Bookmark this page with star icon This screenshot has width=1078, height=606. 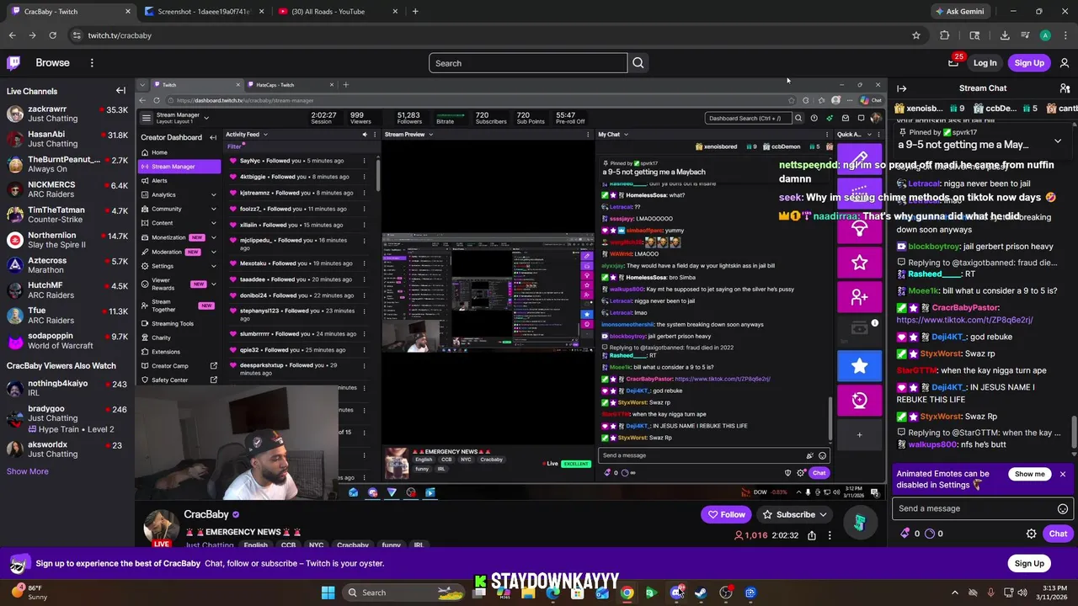[x=915, y=35]
